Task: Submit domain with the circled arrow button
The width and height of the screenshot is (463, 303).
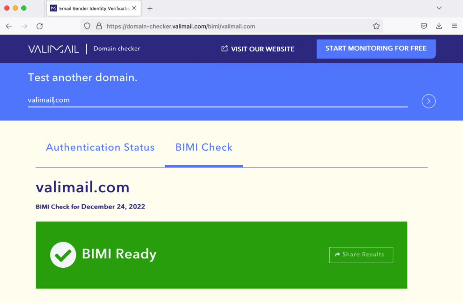Action: (429, 101)
